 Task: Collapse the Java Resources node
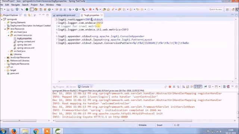(5, 29)
